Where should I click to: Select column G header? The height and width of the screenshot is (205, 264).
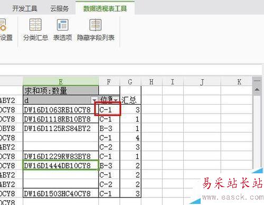tap(130, 82)
